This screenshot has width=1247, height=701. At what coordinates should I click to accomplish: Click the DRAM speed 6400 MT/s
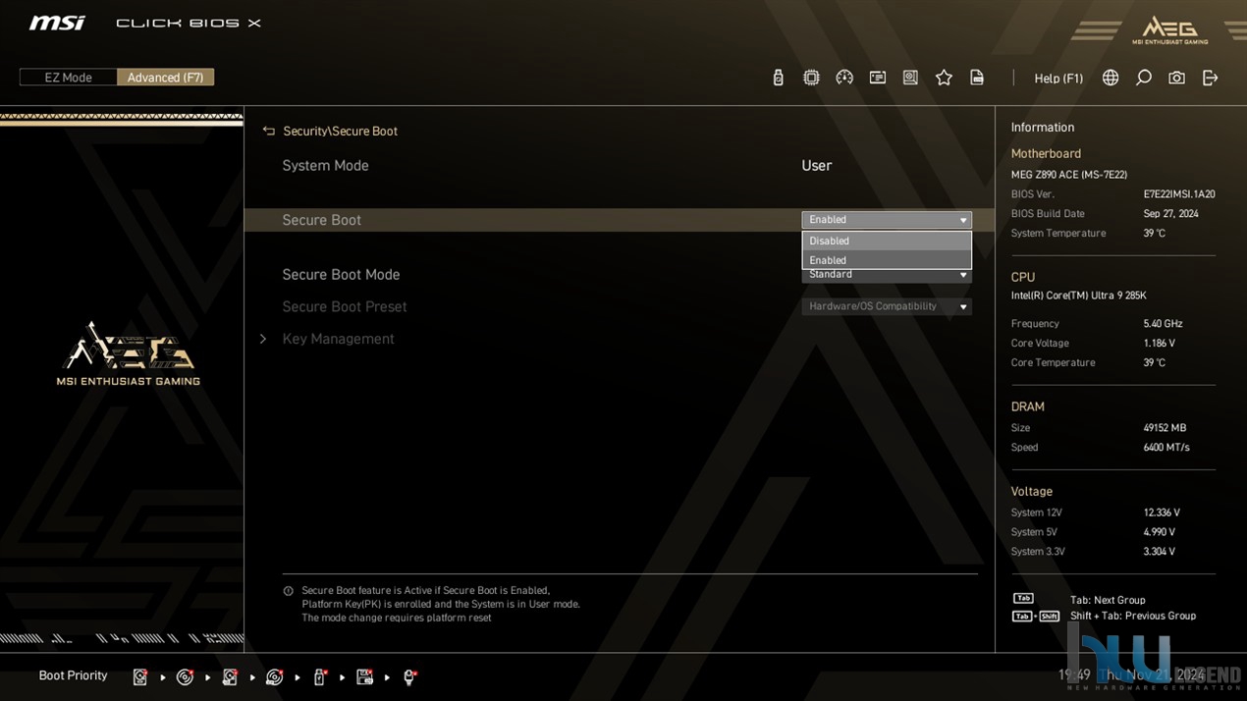pos(1166,448)
